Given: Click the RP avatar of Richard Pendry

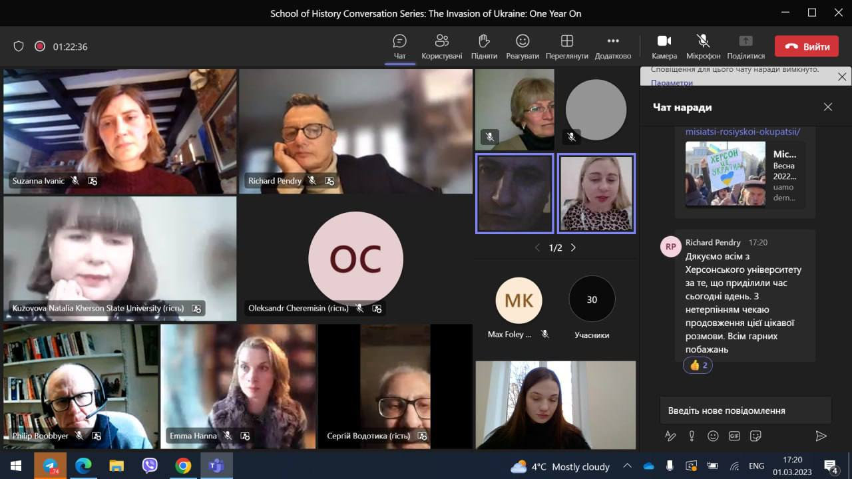Looking at the screenshot, I should point(670,245).
